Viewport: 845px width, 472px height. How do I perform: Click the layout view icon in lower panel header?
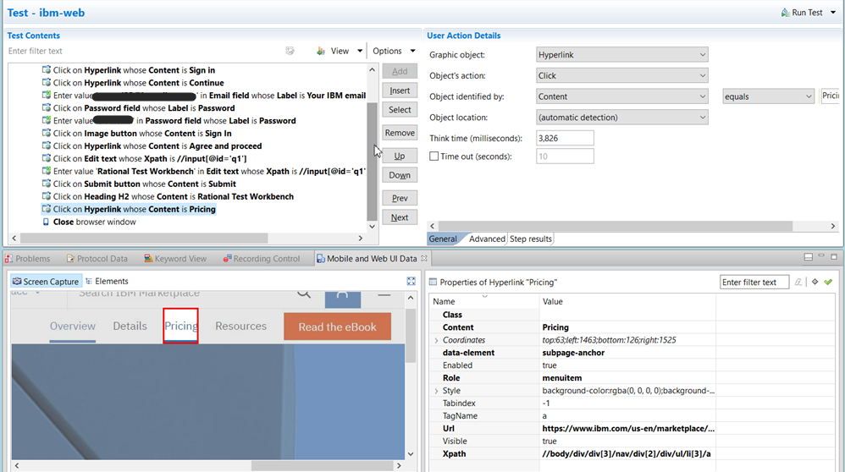[x=808, y=257]
